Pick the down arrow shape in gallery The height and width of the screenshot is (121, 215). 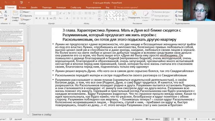click(x=120, y=16)
